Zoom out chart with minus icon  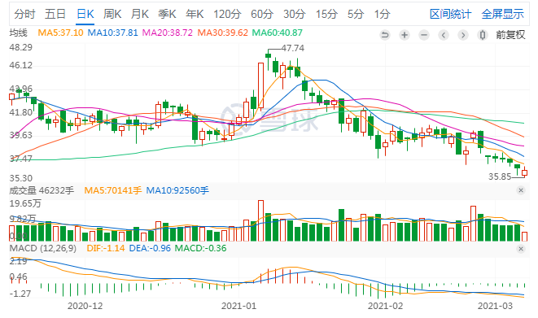(424, 35)
